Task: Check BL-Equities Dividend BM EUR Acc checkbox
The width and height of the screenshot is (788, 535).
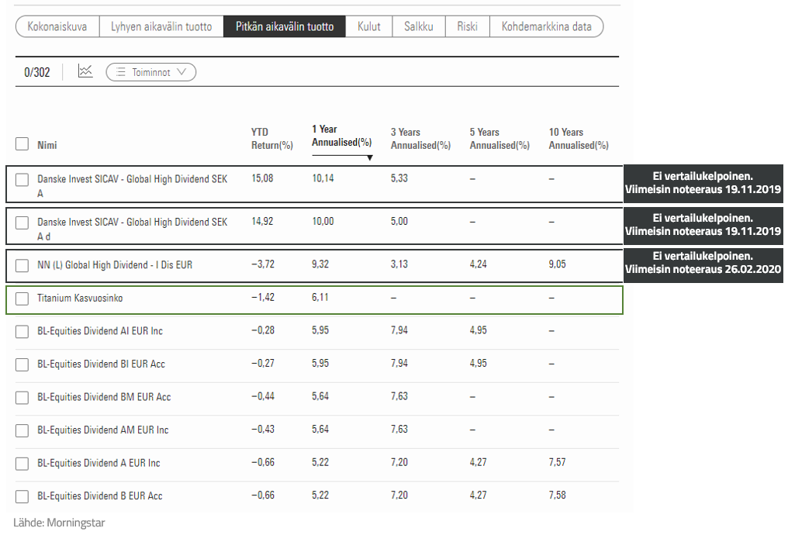Action: tap(22, 398)
